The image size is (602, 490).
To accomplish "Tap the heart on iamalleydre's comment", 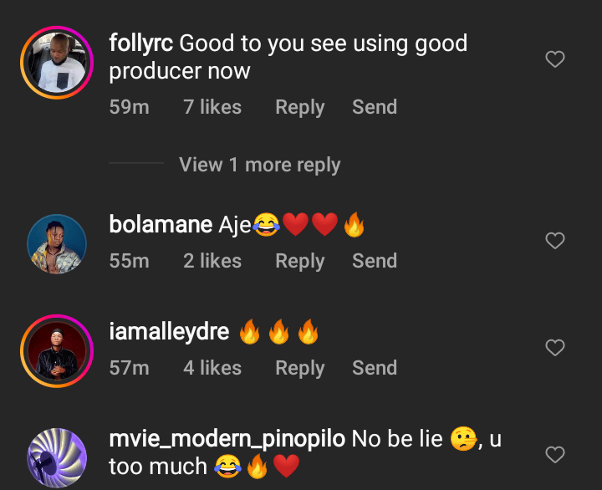I will pyautogui.click(x=554, y=347).
